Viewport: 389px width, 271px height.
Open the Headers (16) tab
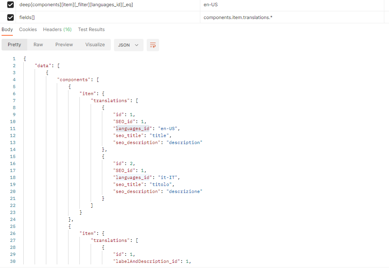click(x=57, y=29)
